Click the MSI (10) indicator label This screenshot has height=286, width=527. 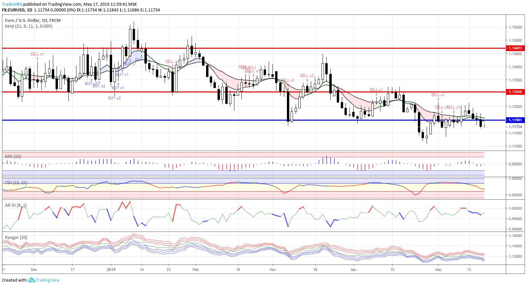click(13, 157)
